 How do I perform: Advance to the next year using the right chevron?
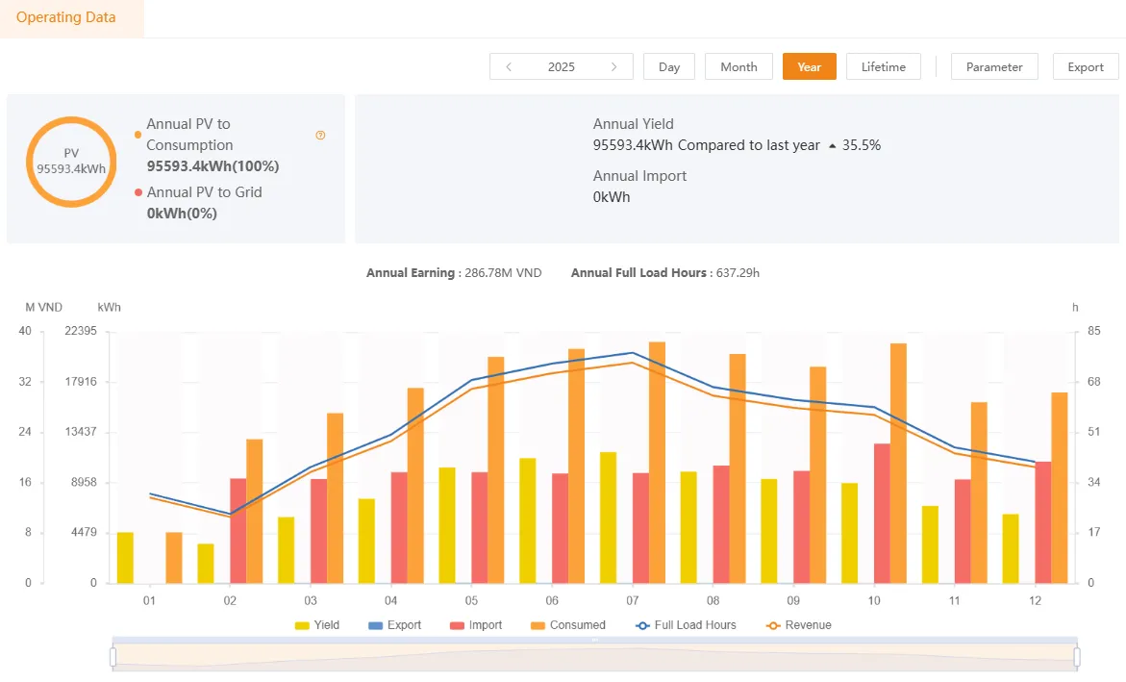point(614,66)
